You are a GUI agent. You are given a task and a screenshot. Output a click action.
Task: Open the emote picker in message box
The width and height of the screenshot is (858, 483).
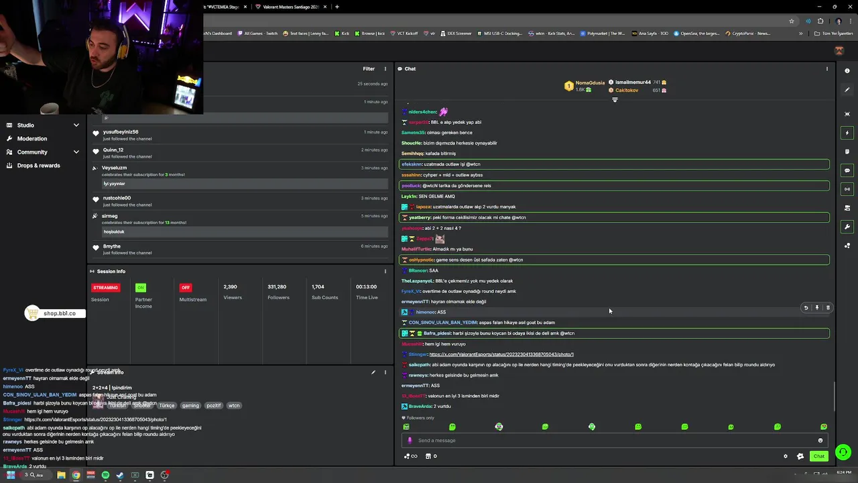click(820, 441)
